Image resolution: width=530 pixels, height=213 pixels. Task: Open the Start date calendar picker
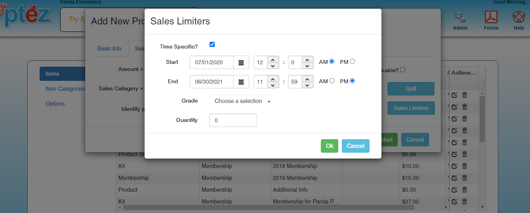(x=241, y=62)
